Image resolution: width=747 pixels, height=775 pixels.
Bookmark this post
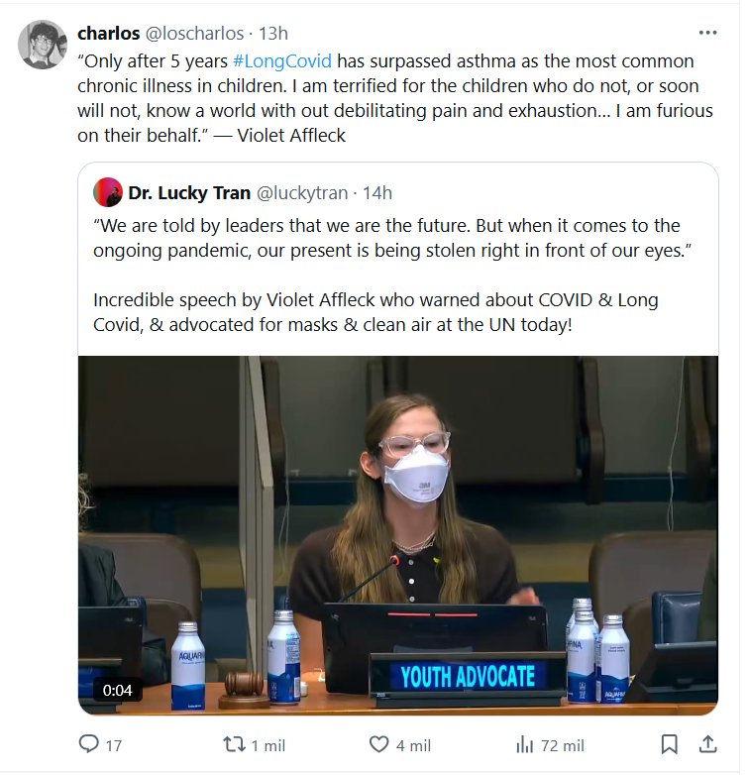pyautogui.click(x=670, y=744)
